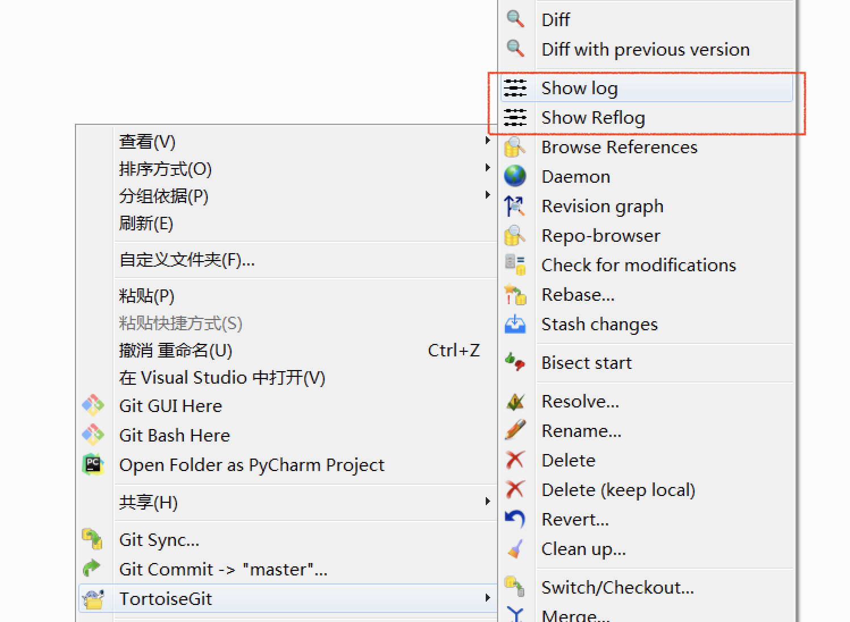Click the Git Bash Here icon
850x622 pixels.
coord(93,435)
